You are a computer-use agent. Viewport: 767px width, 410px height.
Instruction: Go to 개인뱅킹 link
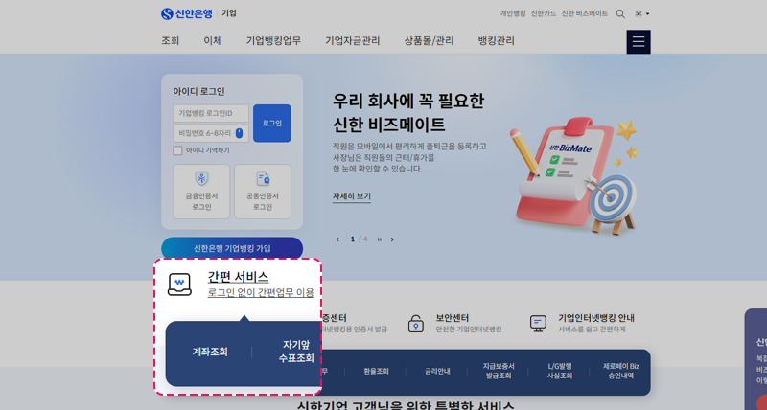[x=513, y=13]
